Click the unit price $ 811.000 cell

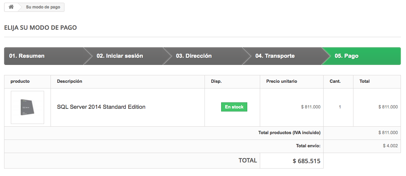(310, 107)
